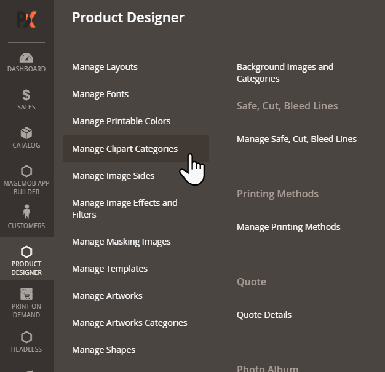Click Manage Image Sides link
385x372 pixels.
[x=113, y=176]
